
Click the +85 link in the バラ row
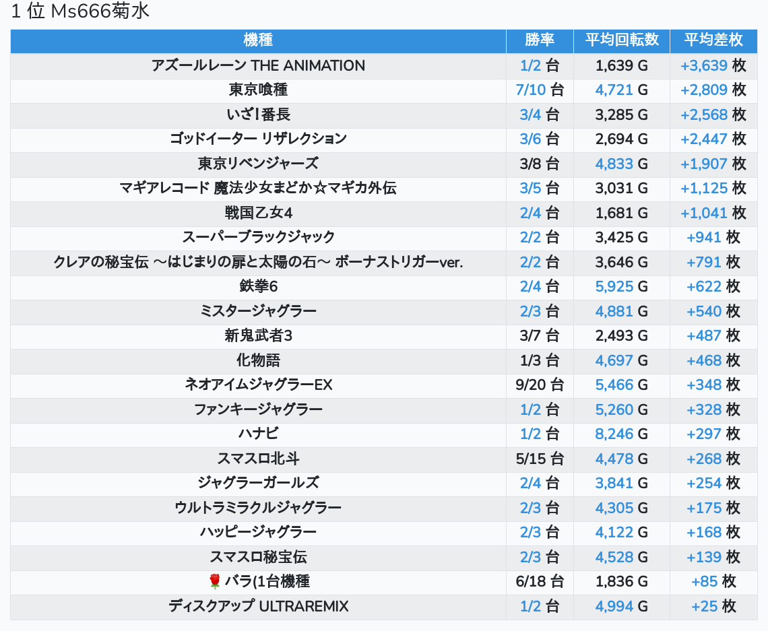click(x=704, y=581)
